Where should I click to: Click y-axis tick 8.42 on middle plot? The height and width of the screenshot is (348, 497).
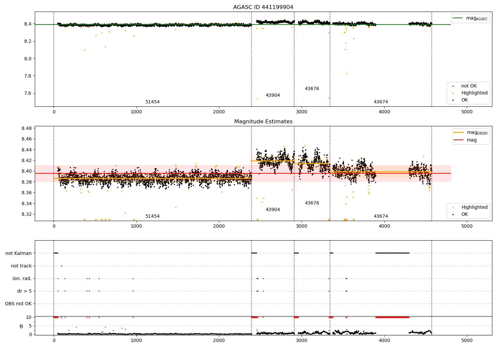[26, 160]
